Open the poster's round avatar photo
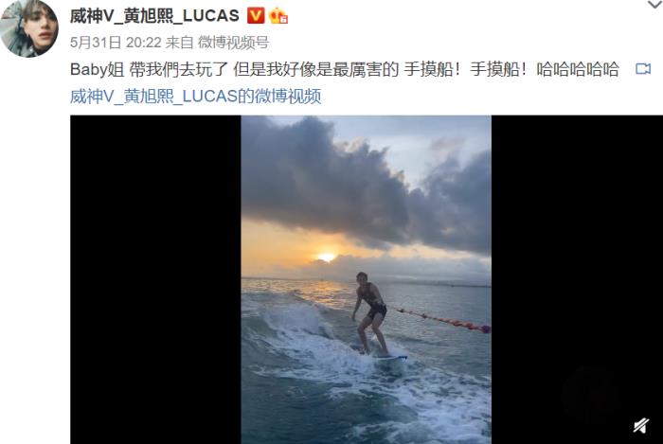The width and height of the screenshot is (663, 444). click(x=29, y=28)
